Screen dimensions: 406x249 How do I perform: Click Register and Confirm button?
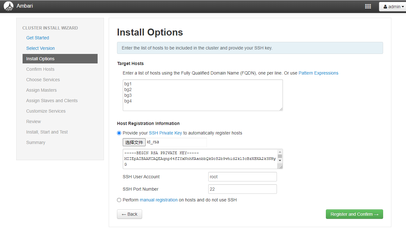354,214
